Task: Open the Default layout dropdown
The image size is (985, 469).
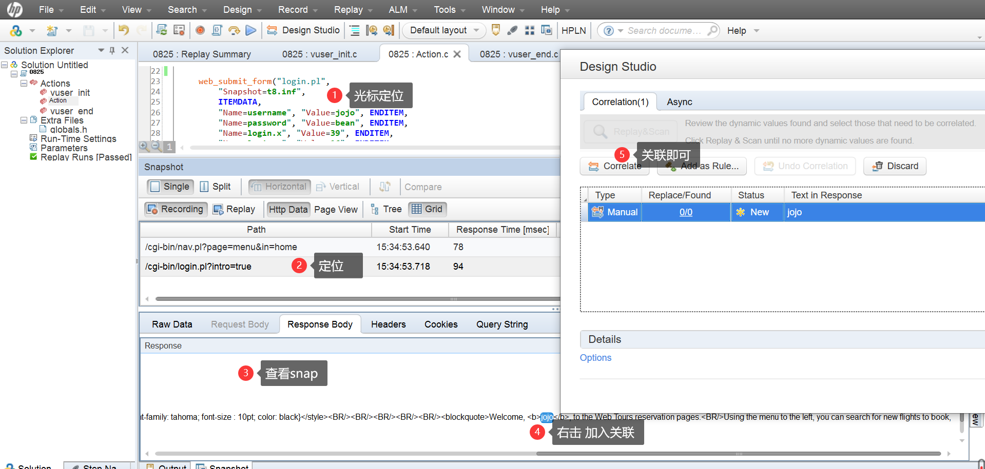Action: [445, 30]
